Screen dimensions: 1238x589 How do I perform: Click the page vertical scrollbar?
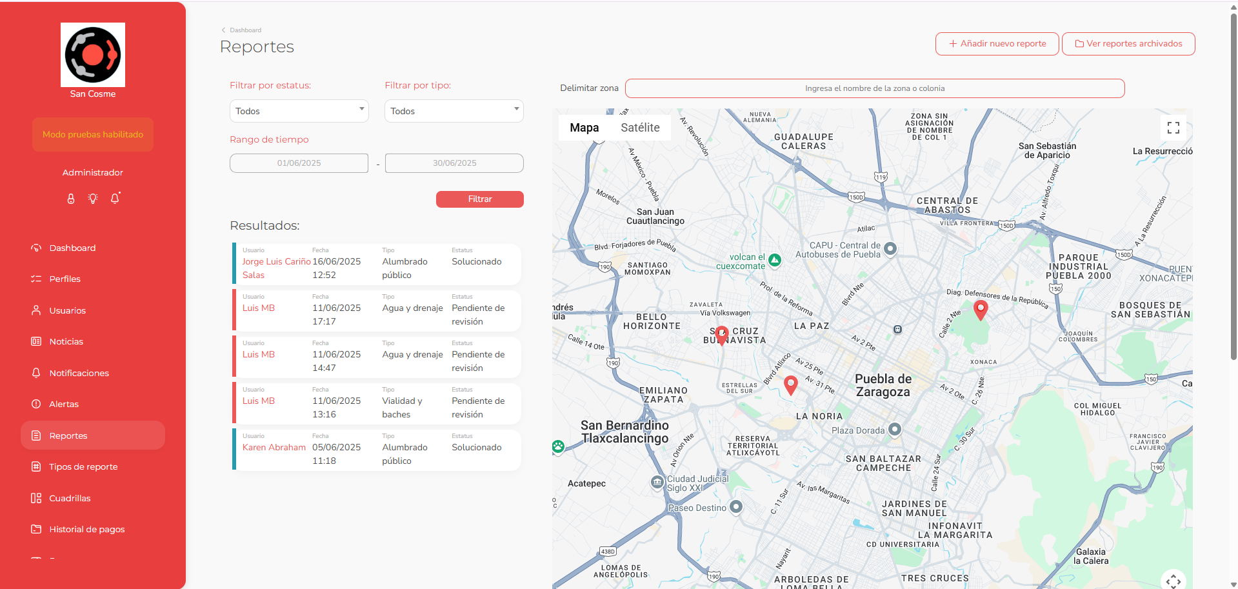coord(1233,187)
